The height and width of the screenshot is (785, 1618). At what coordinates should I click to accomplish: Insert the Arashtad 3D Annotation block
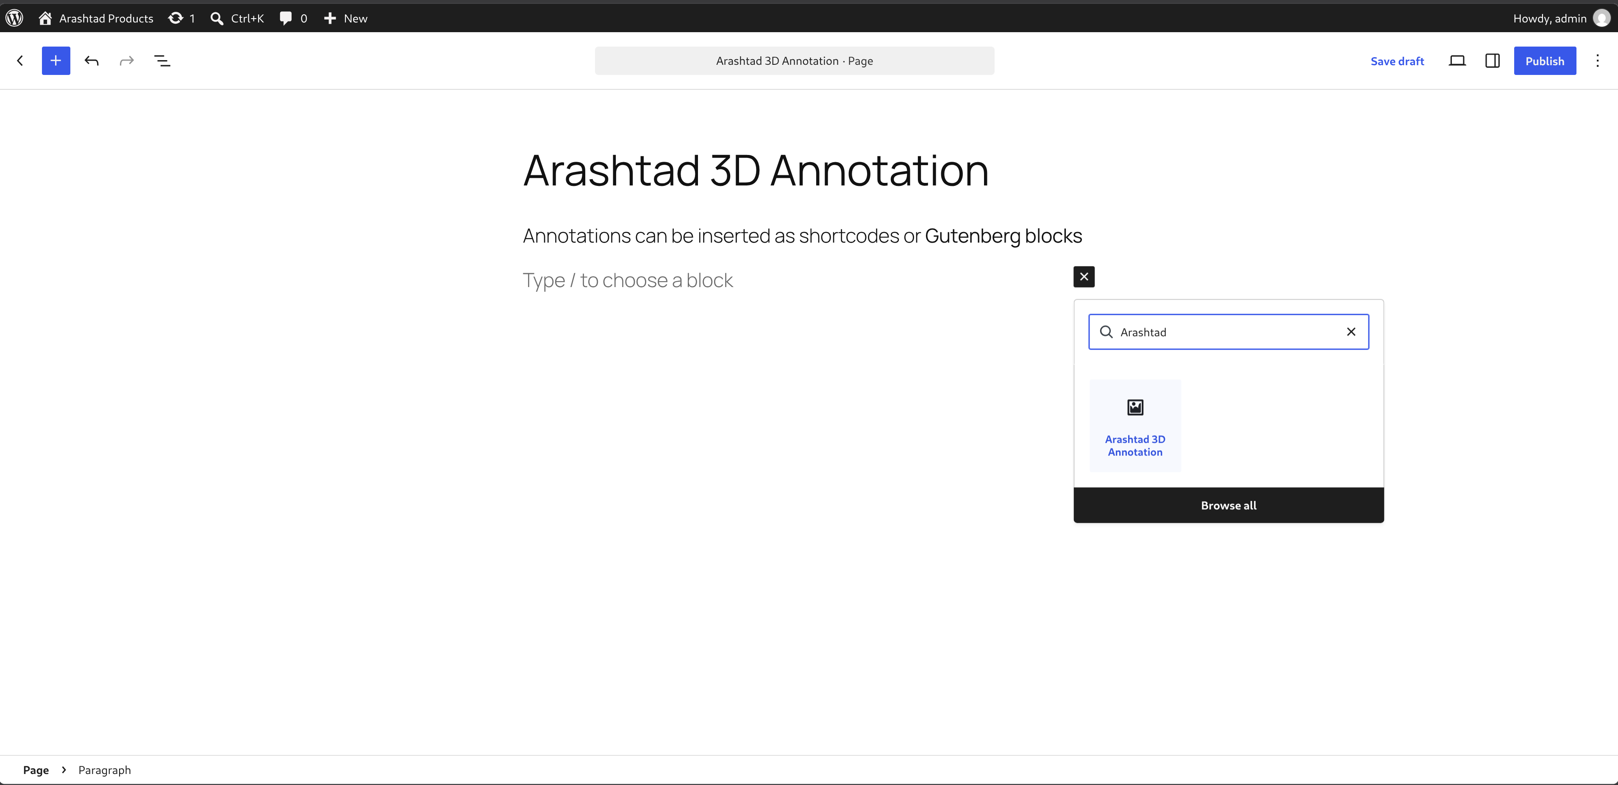tap(1135, 426)
